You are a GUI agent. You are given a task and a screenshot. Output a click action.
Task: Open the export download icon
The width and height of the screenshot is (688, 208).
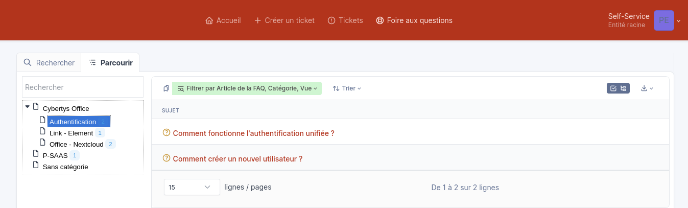(x=644, y=88)
